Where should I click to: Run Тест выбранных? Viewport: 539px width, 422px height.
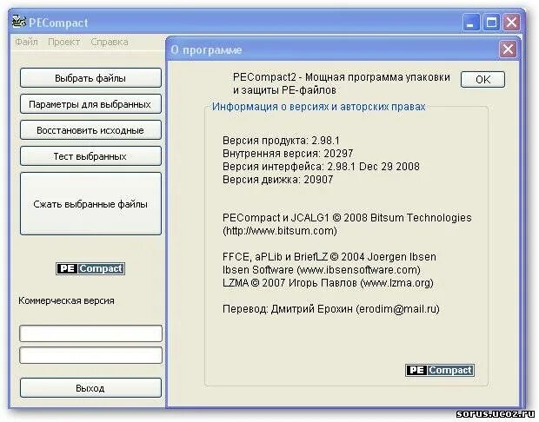[90, 156]
